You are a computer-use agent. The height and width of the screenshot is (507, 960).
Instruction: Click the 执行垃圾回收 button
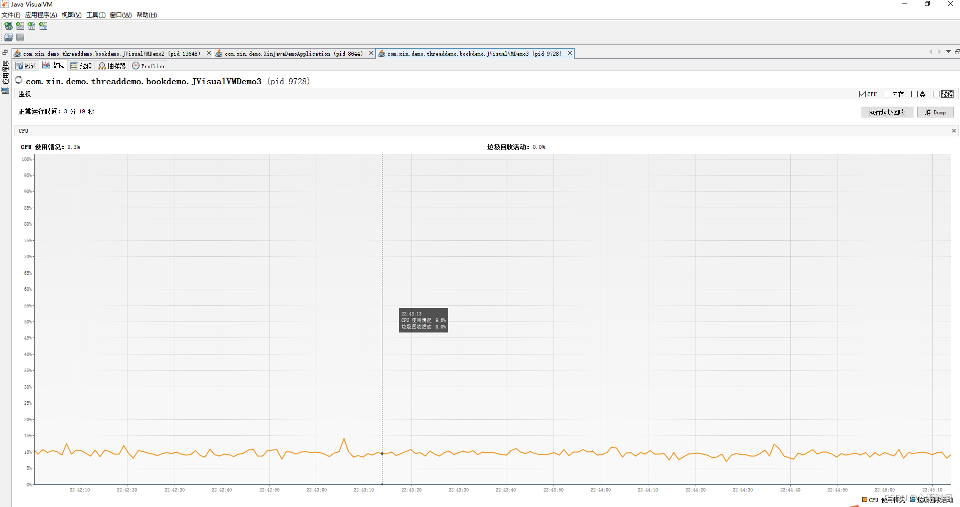tap(887, 112)
